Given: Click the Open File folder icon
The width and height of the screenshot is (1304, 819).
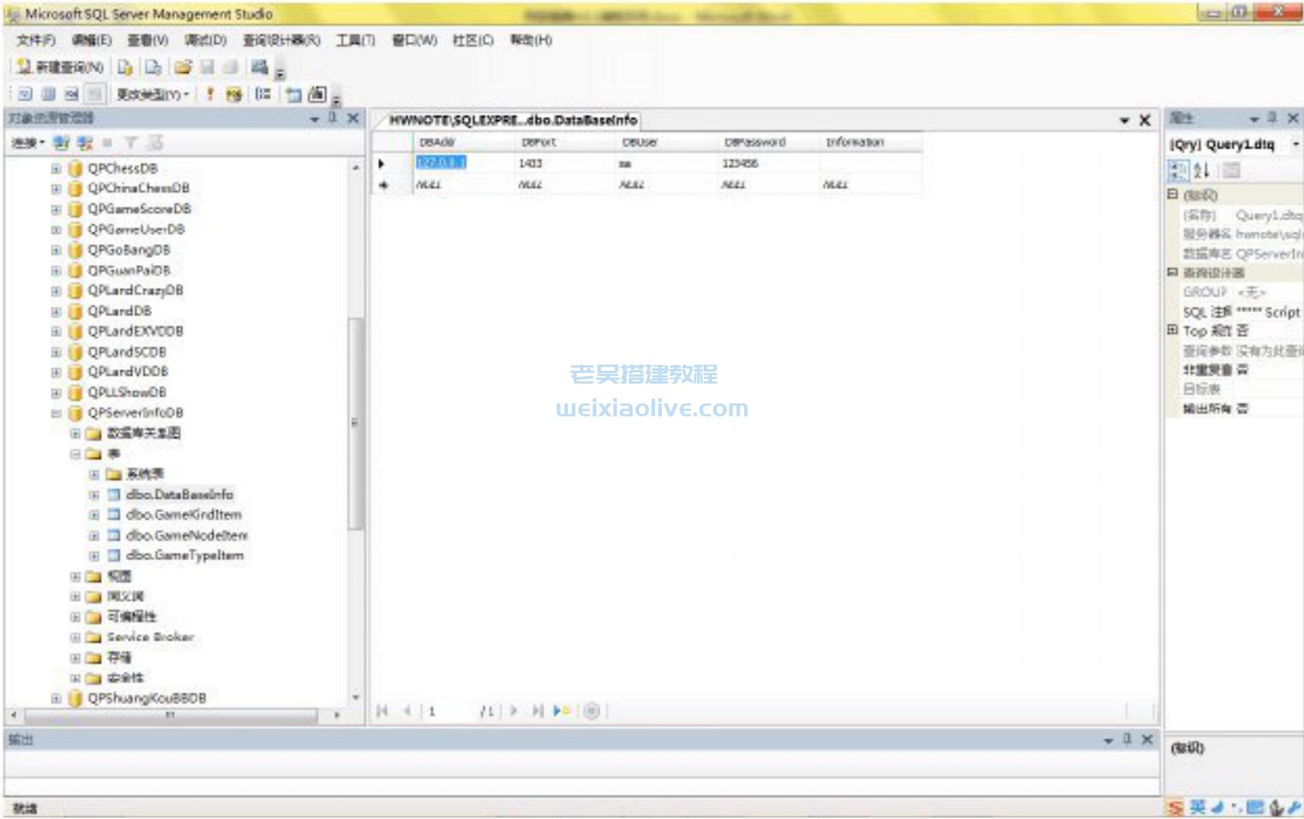Looking at the screenshot, I should pyautogui.click(x=183, y=68).
